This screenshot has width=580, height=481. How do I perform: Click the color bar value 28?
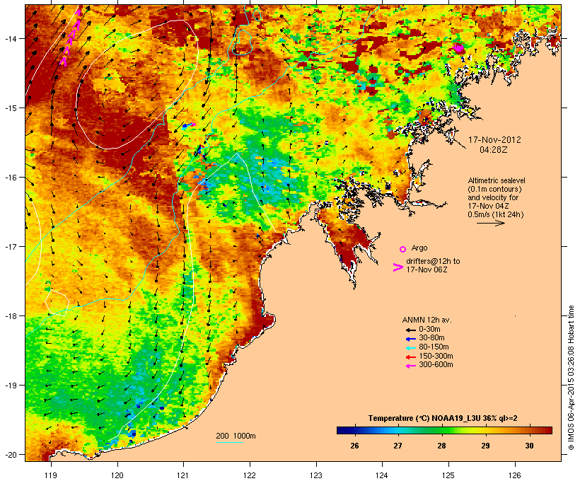(441, 446)
